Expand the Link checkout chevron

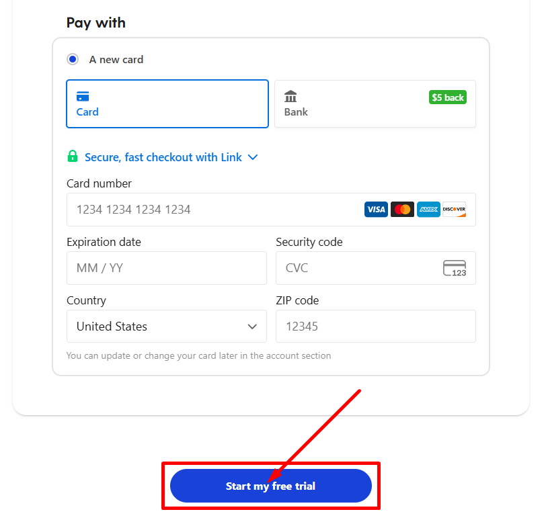pyautogui.click(x=253, y=157)
